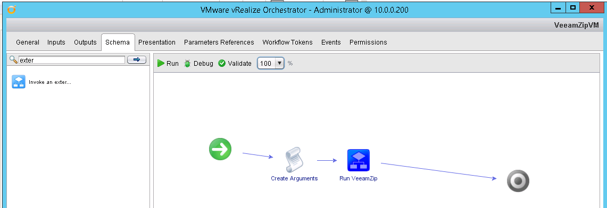Image resolution: width=607 pixels, height=208 pixels.
Task: Select the Run VeeamZip workflow element
Action: pos(359,160)
